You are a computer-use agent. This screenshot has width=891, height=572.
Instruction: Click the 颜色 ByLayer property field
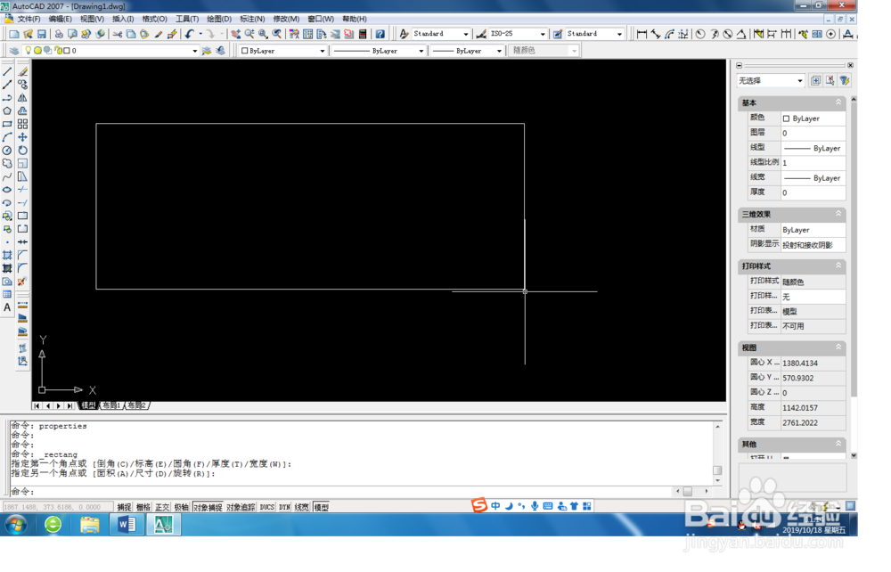click(x=813, y=118)
